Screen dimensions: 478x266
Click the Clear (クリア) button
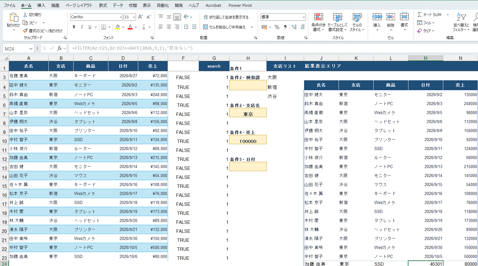pyautogui.click(x=426, y=31)
